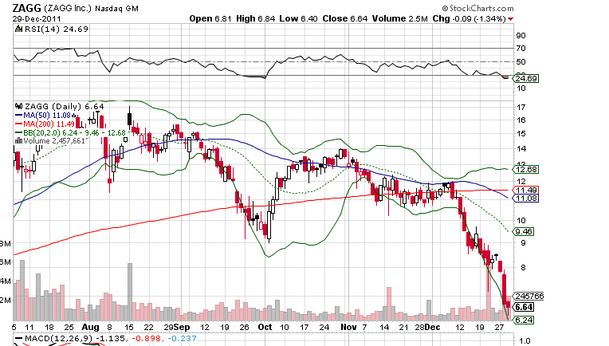Screen dimensions: 609x346
Task: Click the High 6.84 value
Action: click(255, 18)
